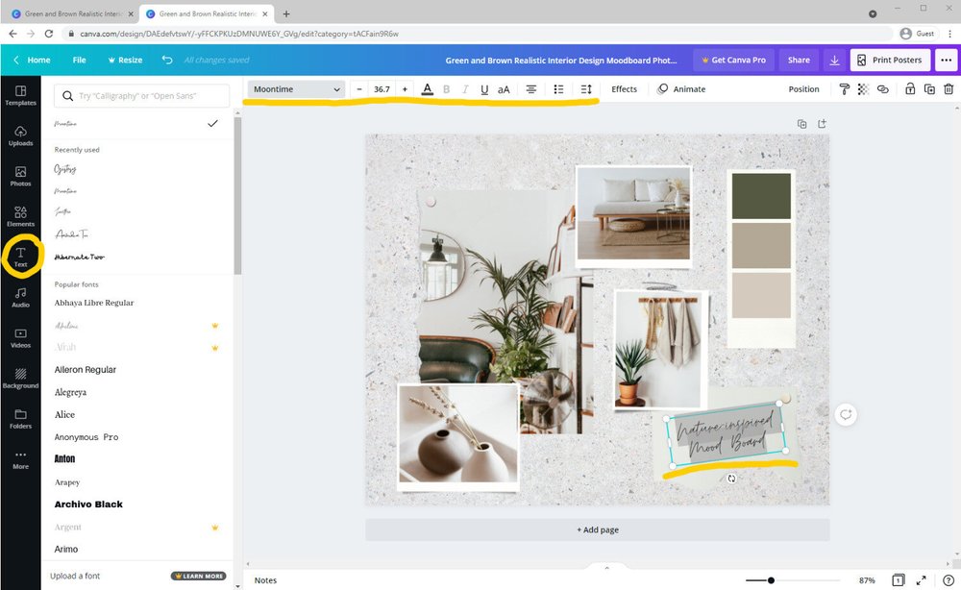Screen dimensions: 961x590
Task: Open the transparency control
Action: [x=862, y=88]
